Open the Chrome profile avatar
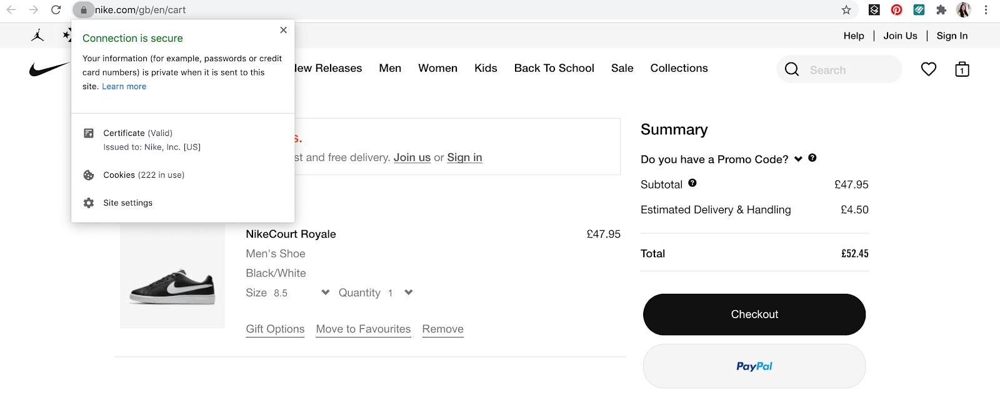The image size is (1000, 408). coord(963,10)
